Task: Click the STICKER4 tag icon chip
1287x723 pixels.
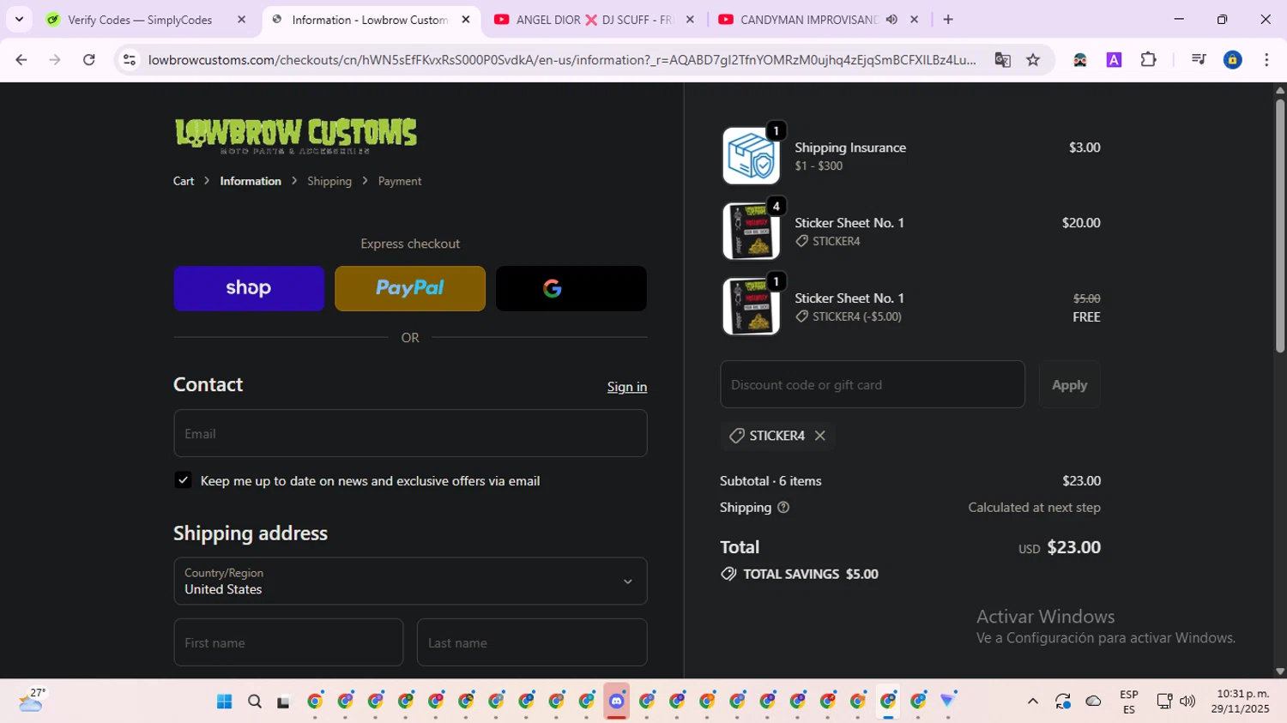Action: point(736,436)
